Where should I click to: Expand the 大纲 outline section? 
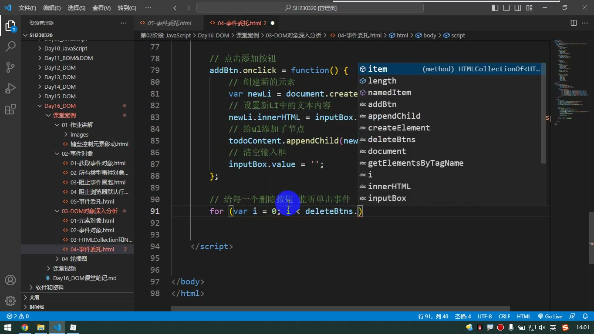pyautogui.click(x=34, y=297)
